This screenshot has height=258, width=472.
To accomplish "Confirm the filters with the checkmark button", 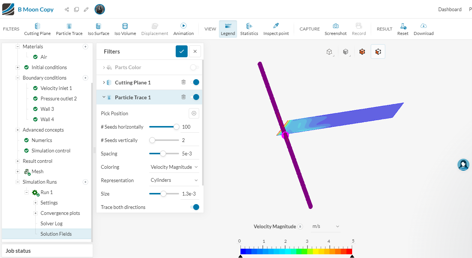I will pos(182,51).
